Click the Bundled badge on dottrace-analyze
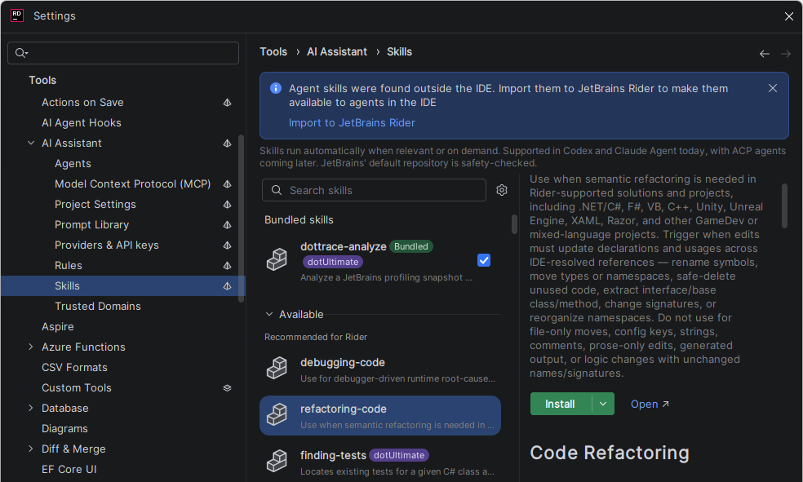The image size is (803, 482). (411, 246)
